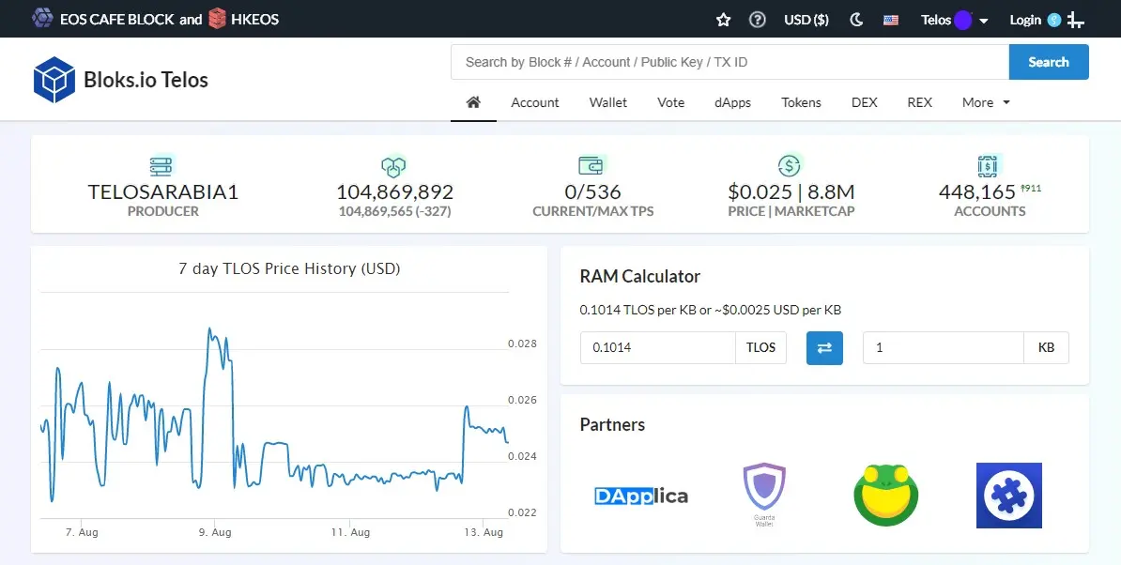1121x565 pixels.
Task: Click the RAM Calculator heading
Action: coord(640,277)
